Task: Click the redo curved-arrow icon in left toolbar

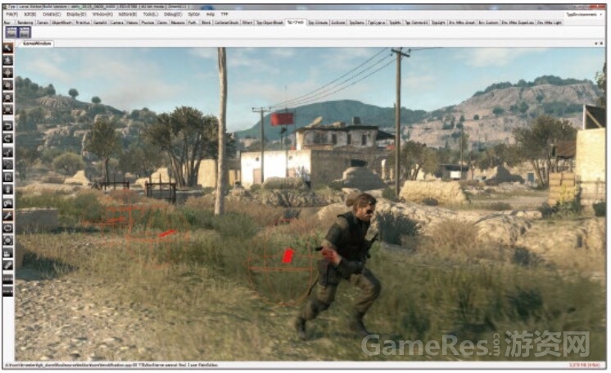Action: pos(8,138)
